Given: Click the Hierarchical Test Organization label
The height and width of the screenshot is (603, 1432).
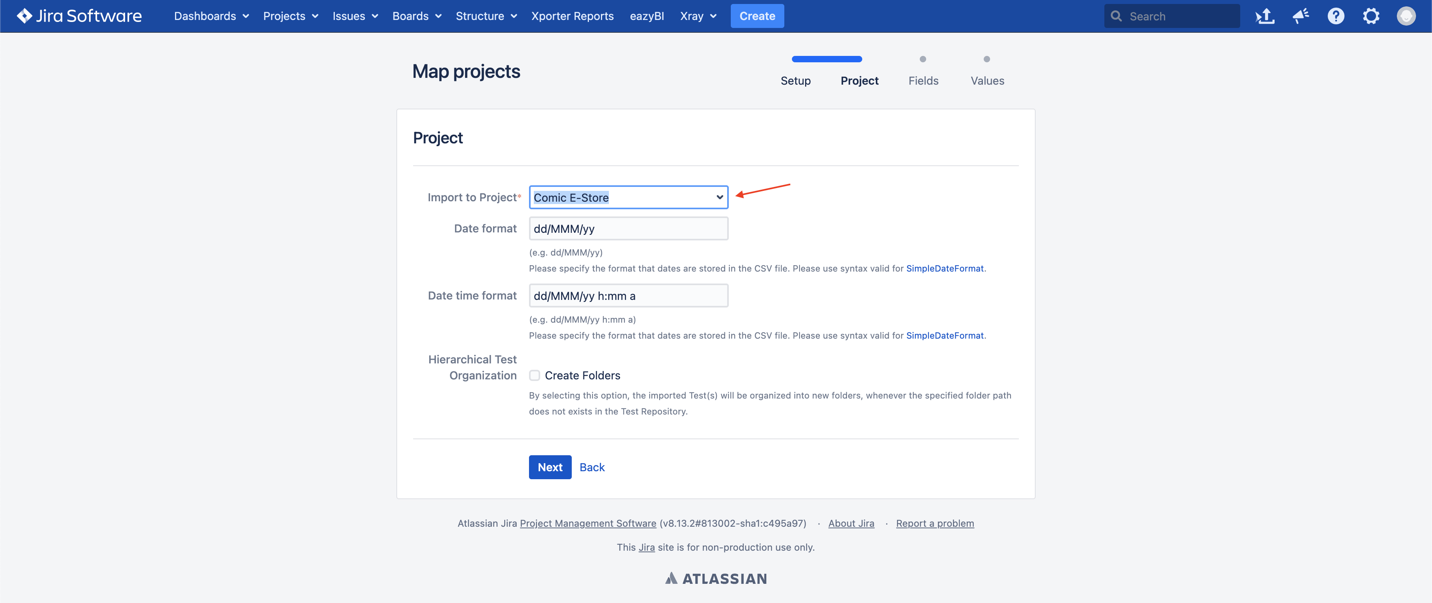Looking at the screenshot, I should 472,367.
